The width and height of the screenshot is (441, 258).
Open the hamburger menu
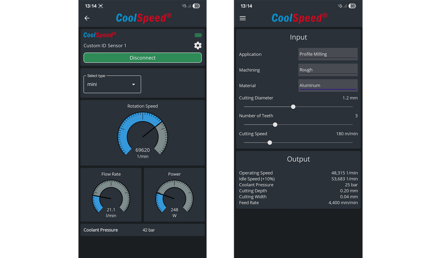[243, 18]
